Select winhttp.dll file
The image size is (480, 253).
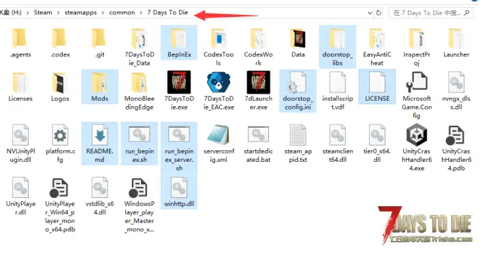click(179, 192)
